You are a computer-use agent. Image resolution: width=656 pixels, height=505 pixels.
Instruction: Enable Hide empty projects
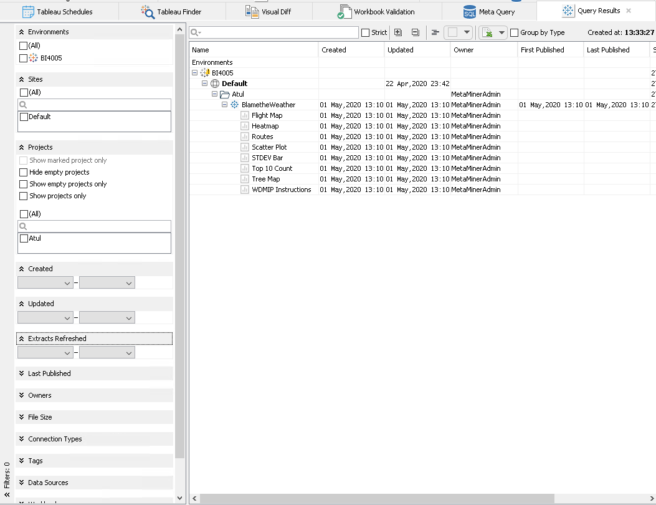(x=24, y=172)
